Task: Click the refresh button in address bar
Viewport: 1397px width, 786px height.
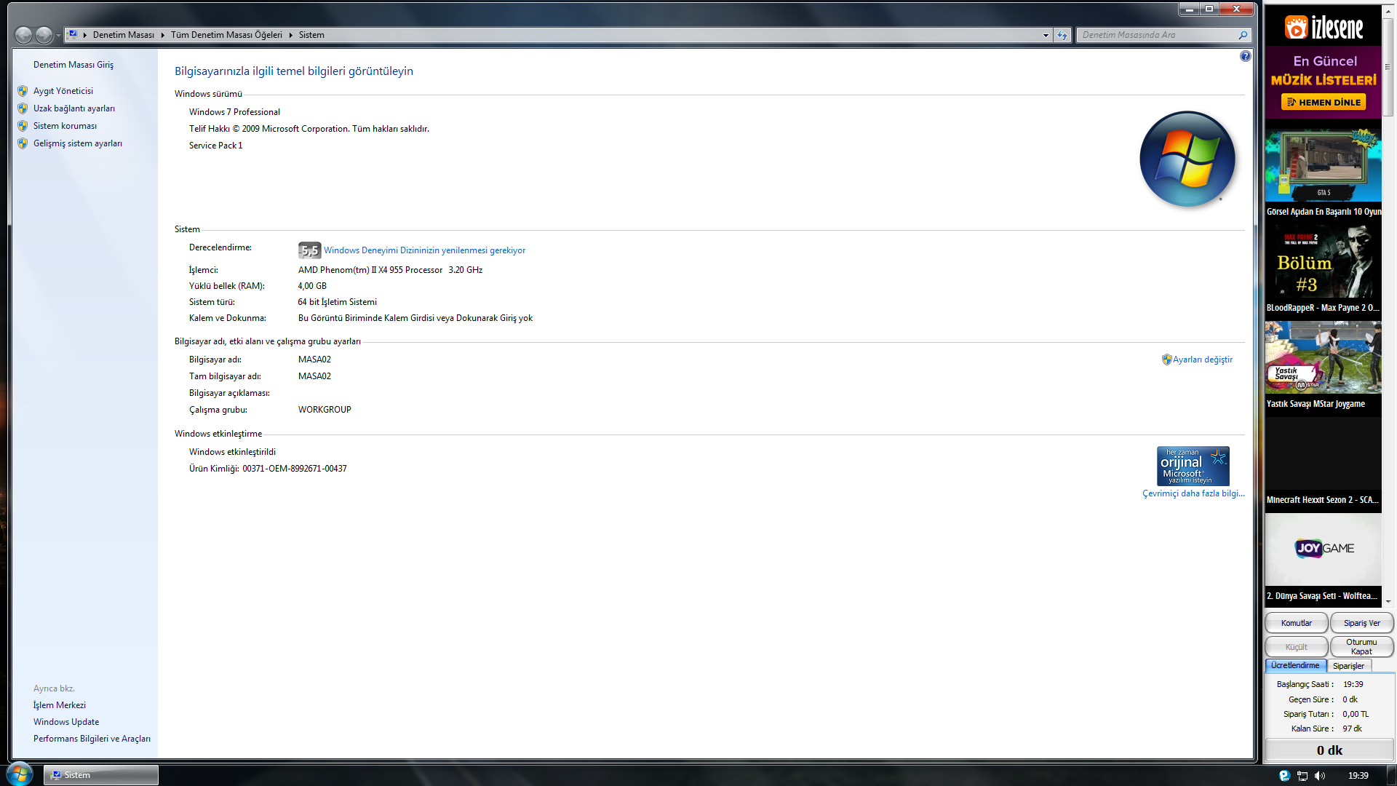Action: (x=1062, y=35)
